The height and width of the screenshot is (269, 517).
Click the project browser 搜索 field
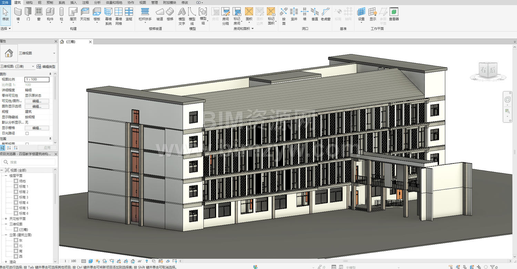(28, 162)
